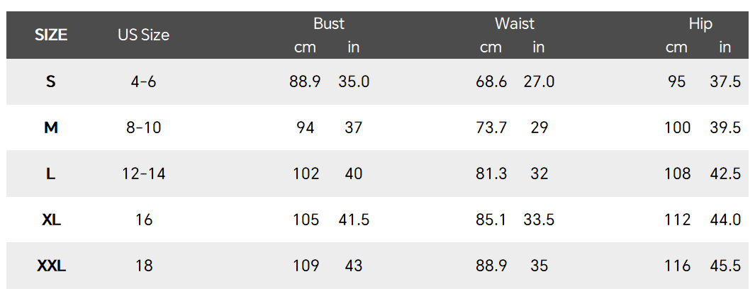Screen dimensions: 755x301
Task: Click the 45.5 in hip value
Action: pos(725,266)
